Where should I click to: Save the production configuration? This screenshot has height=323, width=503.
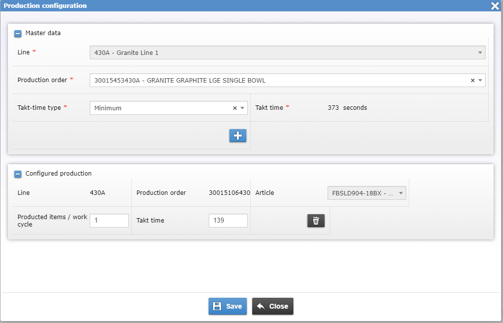coord(227,306)
